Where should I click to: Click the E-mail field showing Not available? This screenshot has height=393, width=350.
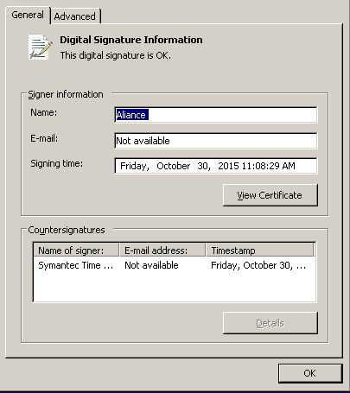[216, 141]
